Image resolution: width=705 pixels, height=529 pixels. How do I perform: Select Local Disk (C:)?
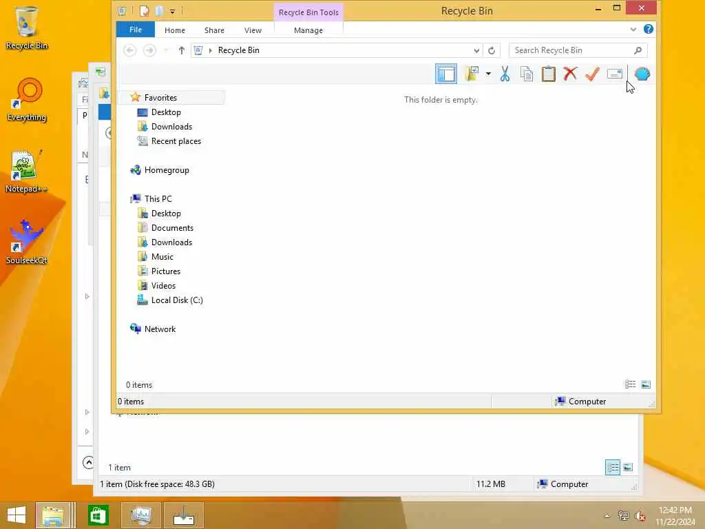(x=177, y=300)
